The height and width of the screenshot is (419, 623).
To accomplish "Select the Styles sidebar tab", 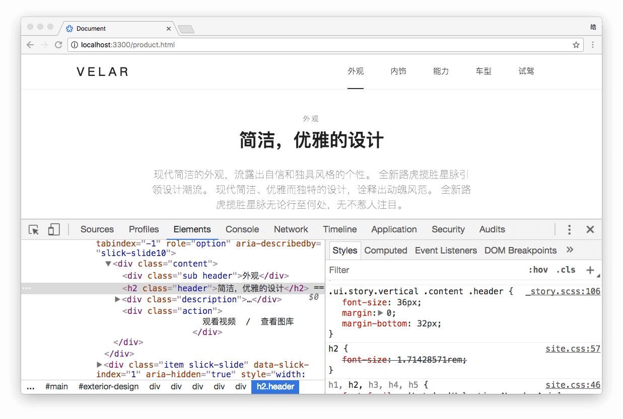I will [345, 250].
